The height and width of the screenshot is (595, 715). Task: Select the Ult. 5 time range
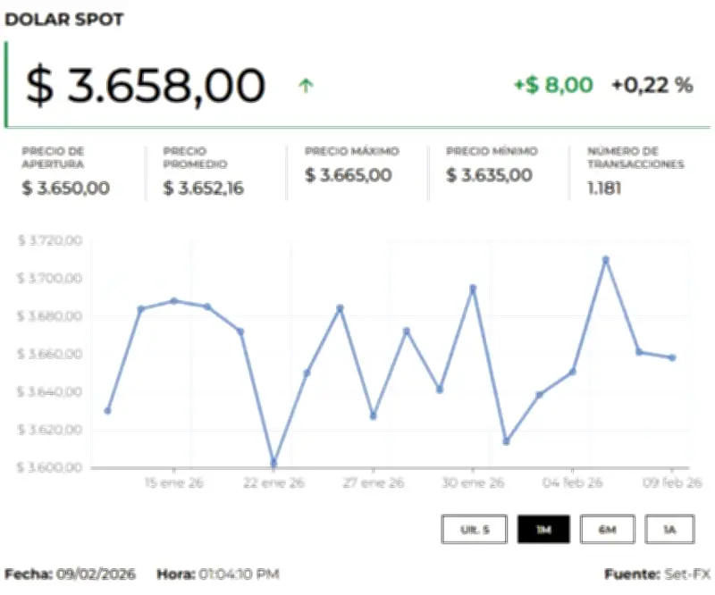[x=475, y=529]
